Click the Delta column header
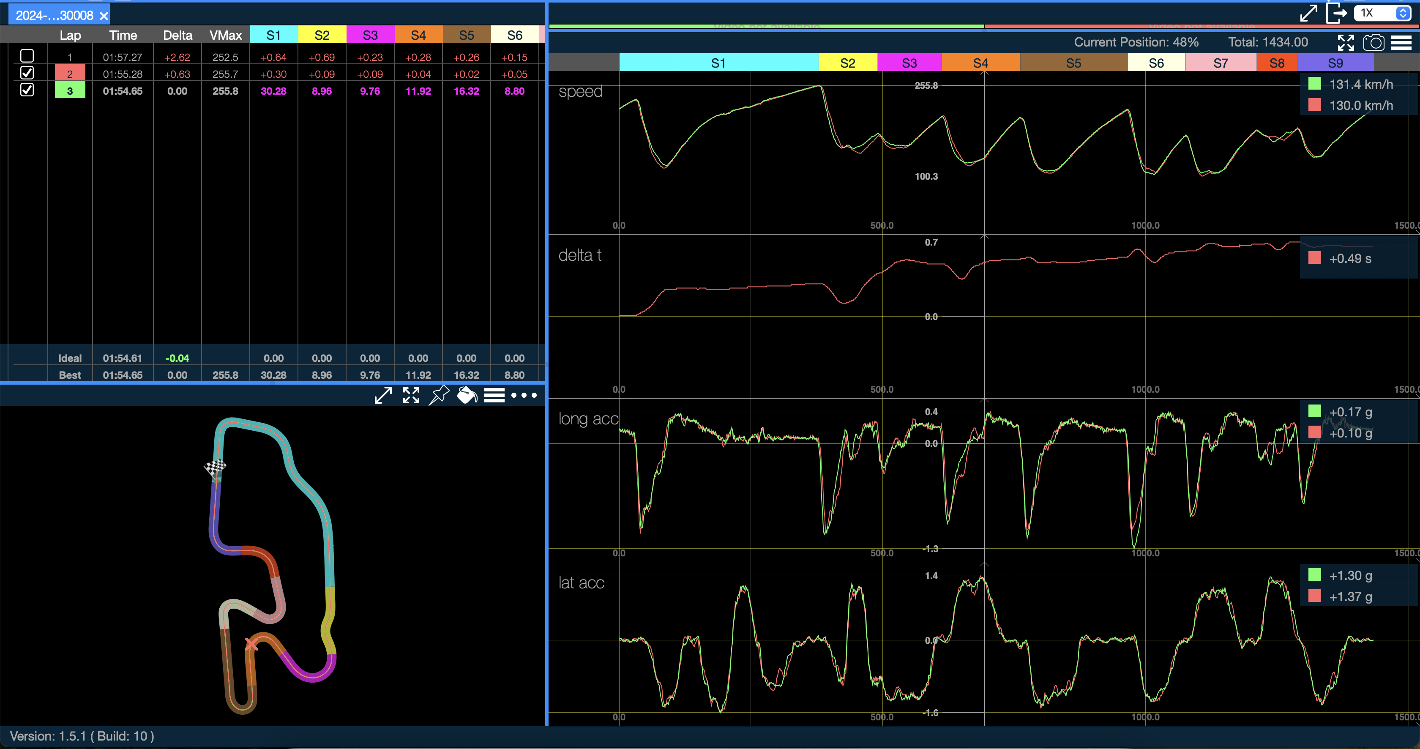The width and height of the screenshot is (1420, 749). point(177,35)
